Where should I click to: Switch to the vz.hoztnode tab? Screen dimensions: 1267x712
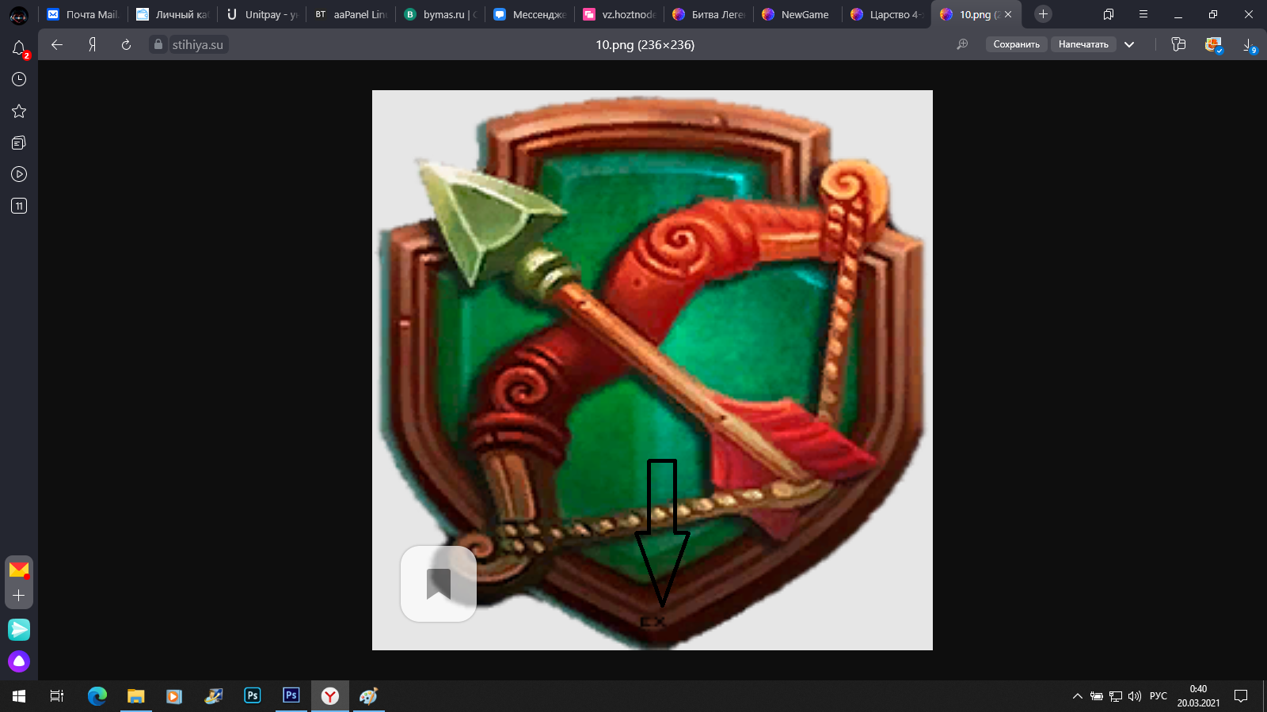[x=619, y=14]
